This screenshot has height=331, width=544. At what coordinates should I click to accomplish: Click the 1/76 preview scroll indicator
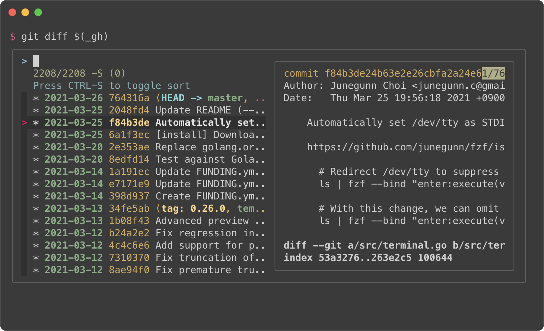[x=493, y=73]
